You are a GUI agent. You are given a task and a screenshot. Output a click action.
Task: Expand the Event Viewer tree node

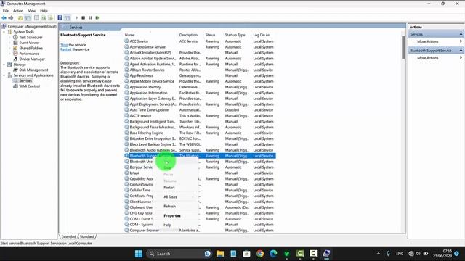point(9,43)
